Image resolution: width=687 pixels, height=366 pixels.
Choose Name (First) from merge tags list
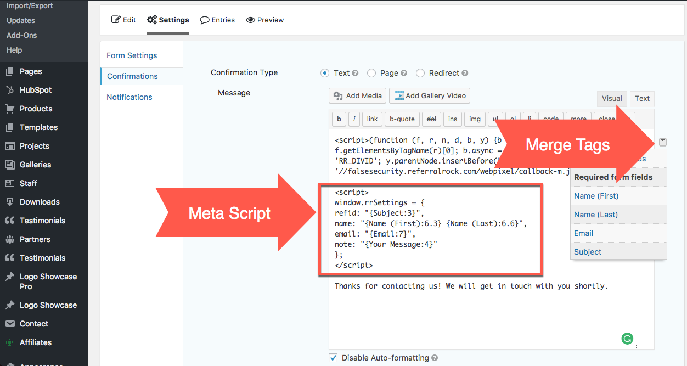coord(596,196)
